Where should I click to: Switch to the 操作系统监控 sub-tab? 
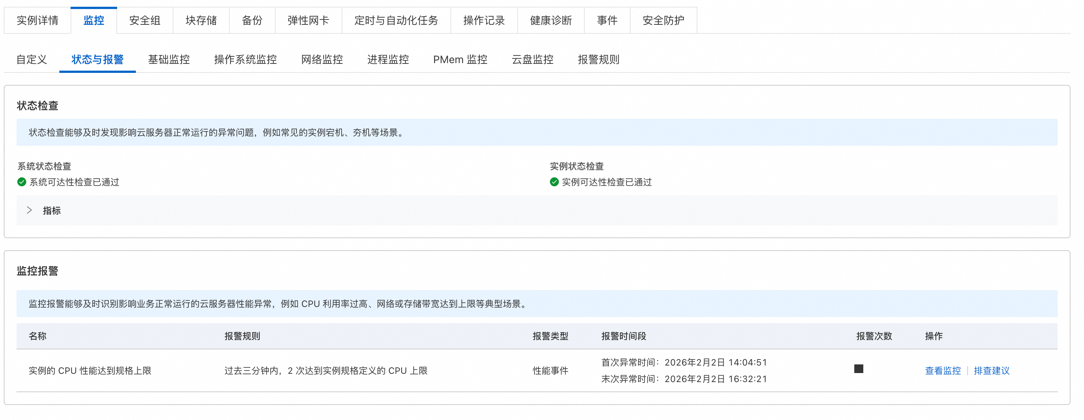click(245, 59)
